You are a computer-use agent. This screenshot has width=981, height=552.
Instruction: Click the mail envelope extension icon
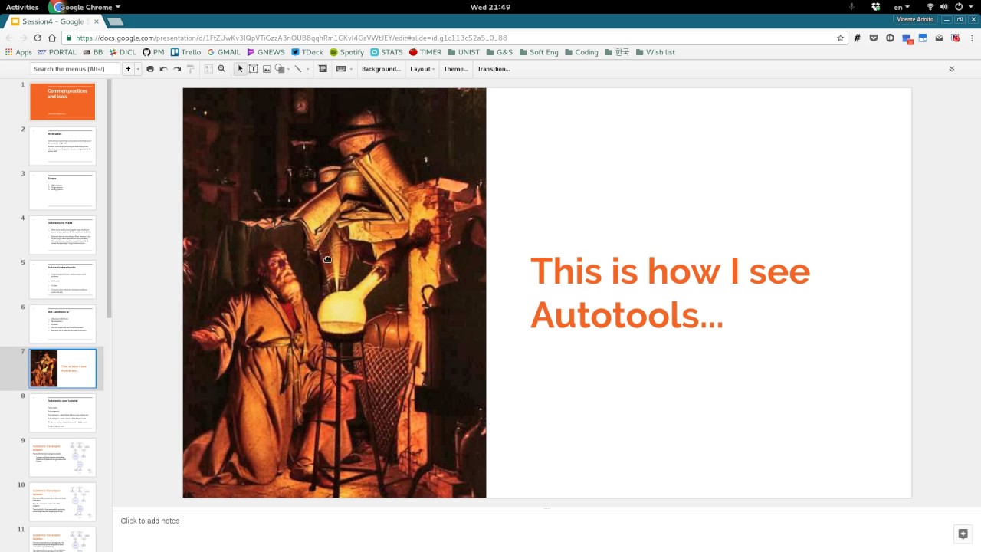point(939,38)
